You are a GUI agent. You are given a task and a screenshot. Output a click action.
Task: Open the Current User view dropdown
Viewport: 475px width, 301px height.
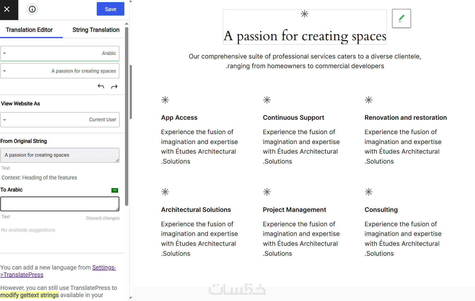click(x=60, y=120)
